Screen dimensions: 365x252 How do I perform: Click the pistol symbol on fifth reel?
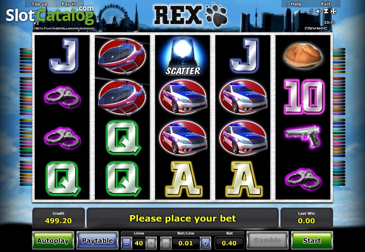[x=303, y=136]
